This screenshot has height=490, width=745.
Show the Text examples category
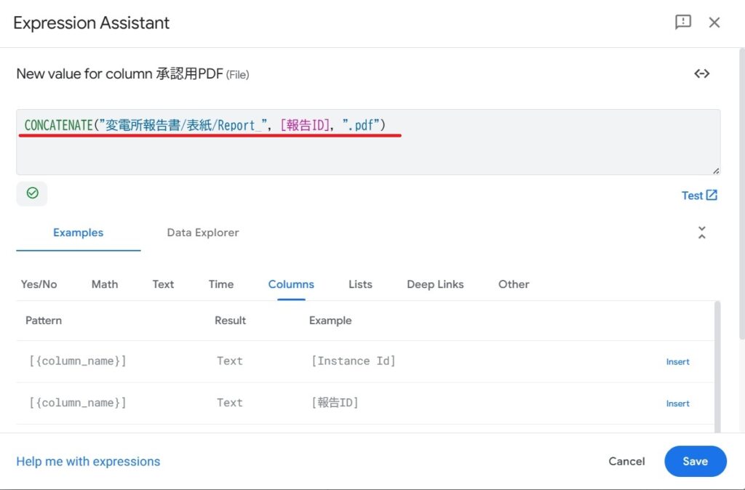tap(163, 284)
